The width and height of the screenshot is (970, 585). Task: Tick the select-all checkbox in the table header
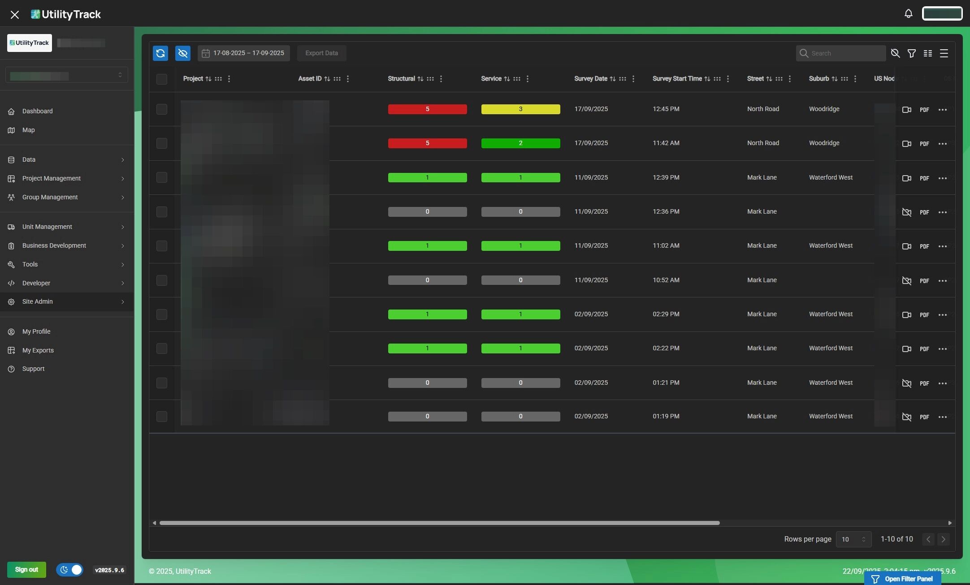point(162,79)
